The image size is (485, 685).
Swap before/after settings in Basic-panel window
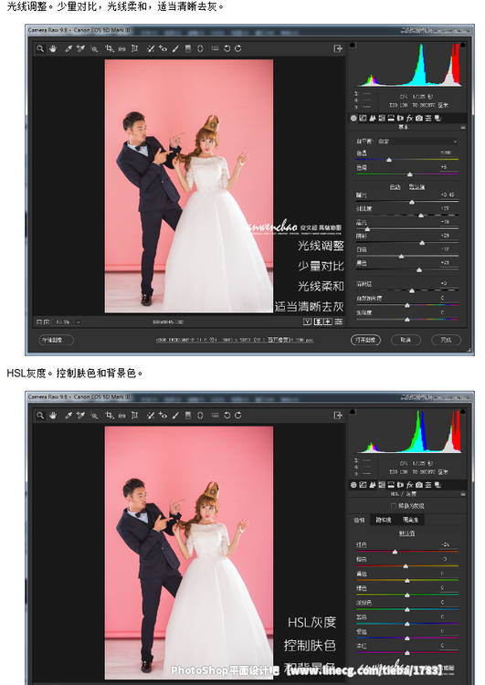[318, 321]
